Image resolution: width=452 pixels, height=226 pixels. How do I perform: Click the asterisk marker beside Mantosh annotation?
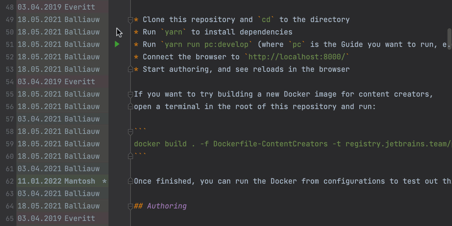click(x=104, y=181)
